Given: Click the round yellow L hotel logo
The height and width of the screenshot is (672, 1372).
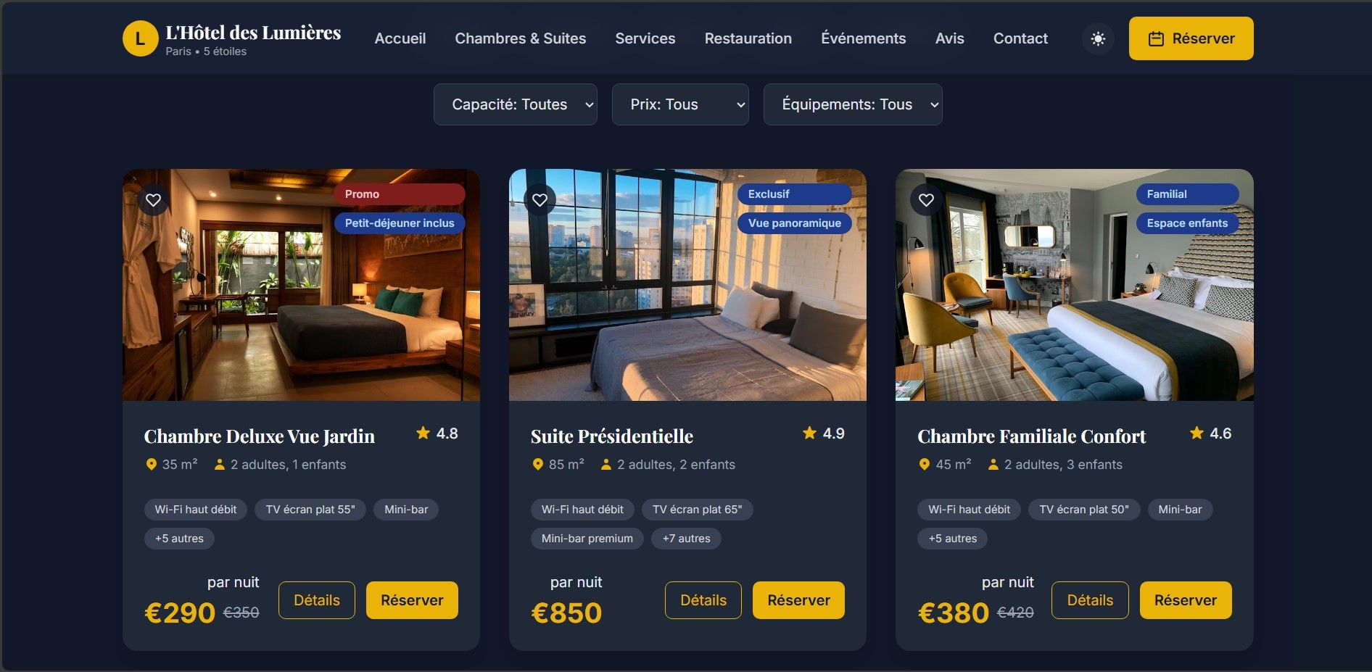Looking at the screenshot, I should point(141,38).
